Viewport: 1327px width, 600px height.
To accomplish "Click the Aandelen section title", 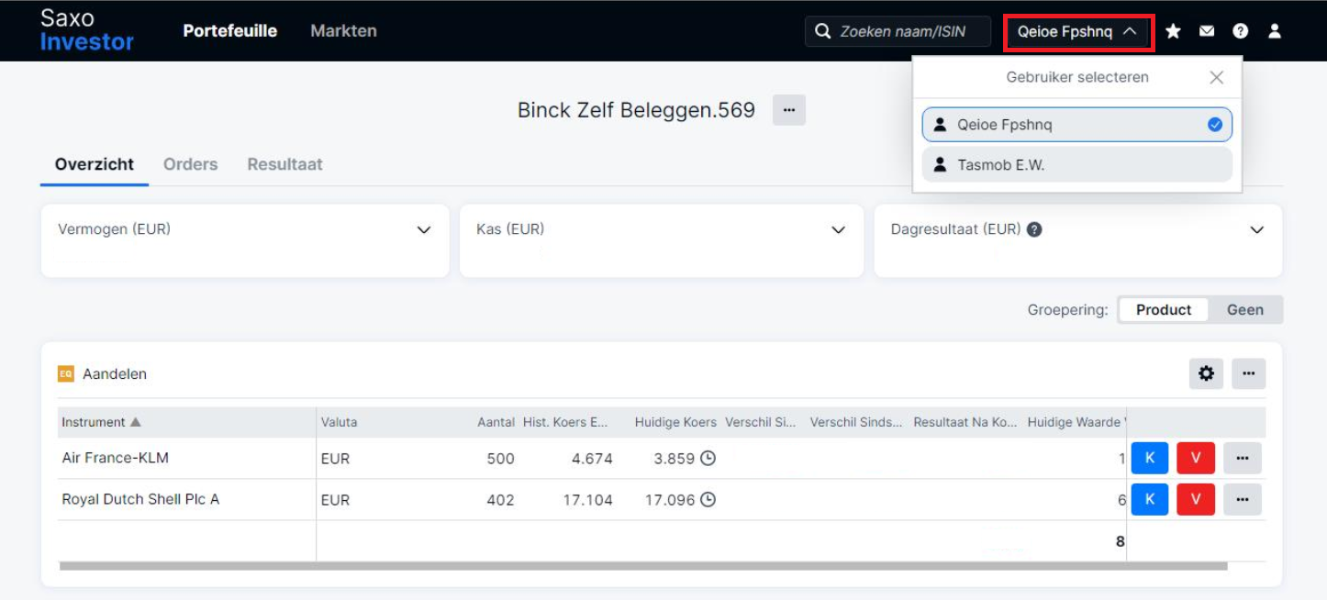I will pos(115,373).
